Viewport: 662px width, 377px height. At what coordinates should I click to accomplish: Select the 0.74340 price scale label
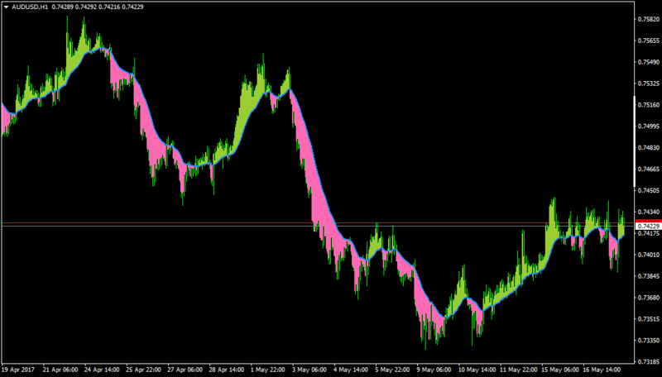pyautogui.click(x=649, y=212)
